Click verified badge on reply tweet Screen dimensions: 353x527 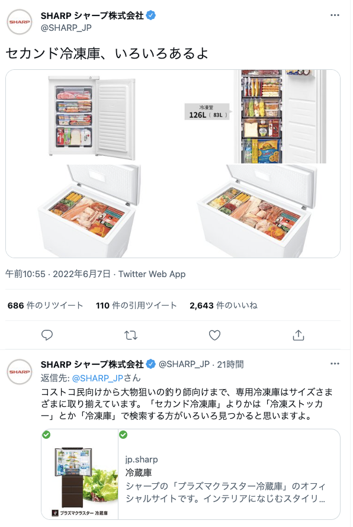coord(151,364)
